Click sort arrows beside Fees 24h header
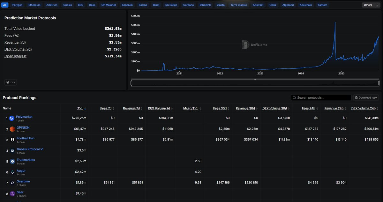 click(x=317, y=108)
